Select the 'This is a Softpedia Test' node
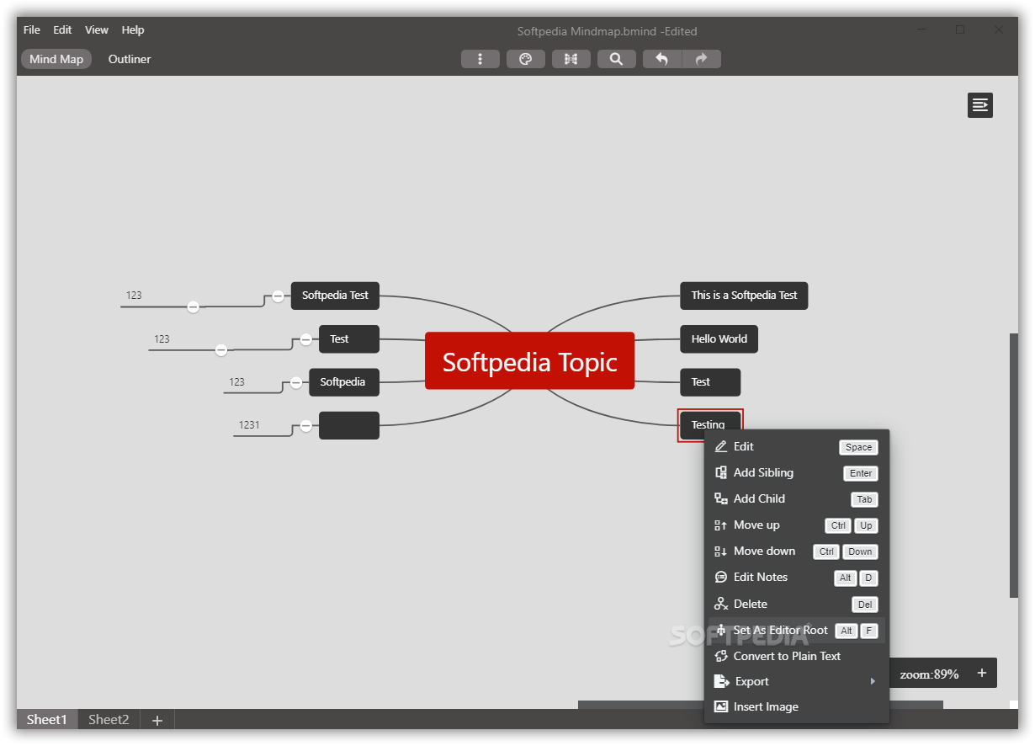 744,296
